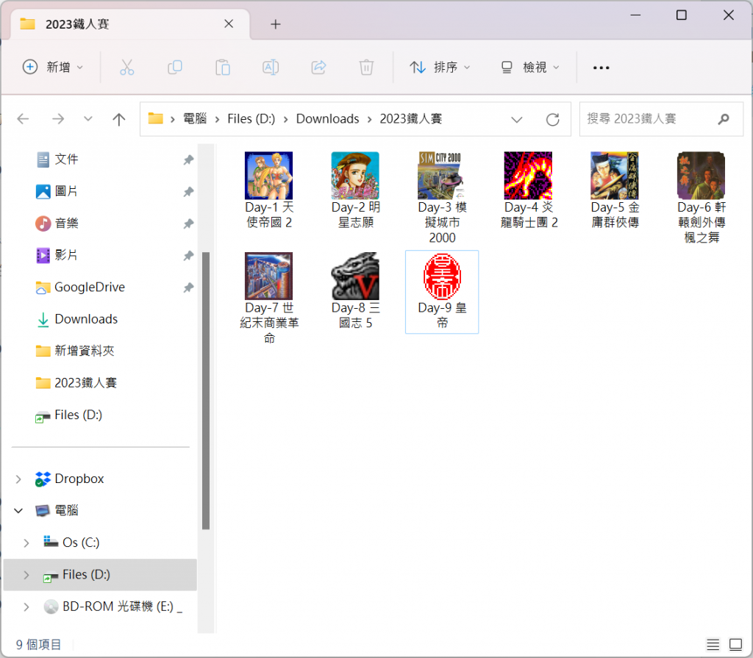The image size is (753, 658).
Task: Select the Day-2 明星志願 item
Action: [x=355, y=190]
